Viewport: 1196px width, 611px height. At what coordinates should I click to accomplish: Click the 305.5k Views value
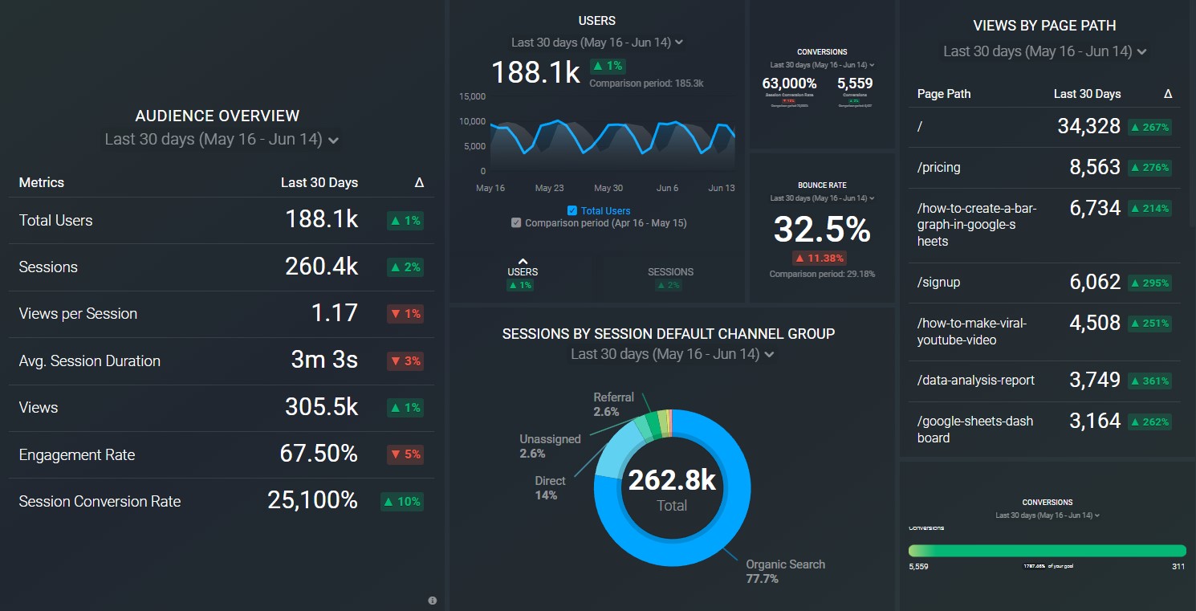point(322,408)
